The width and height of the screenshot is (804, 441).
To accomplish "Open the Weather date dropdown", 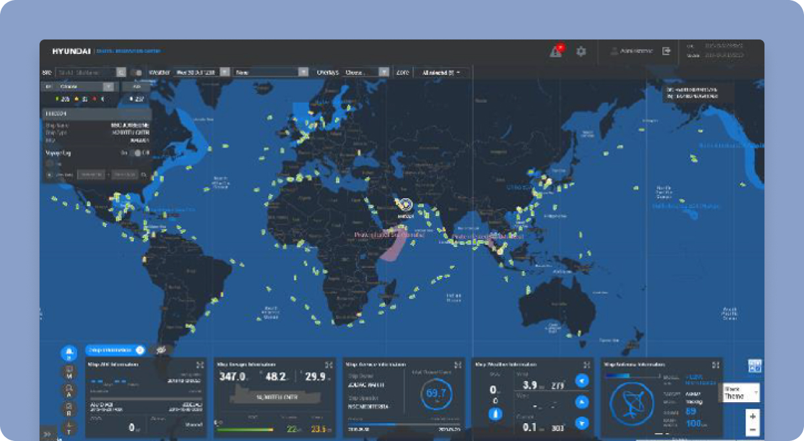I will pyautogui.click(x=224, y=72).
